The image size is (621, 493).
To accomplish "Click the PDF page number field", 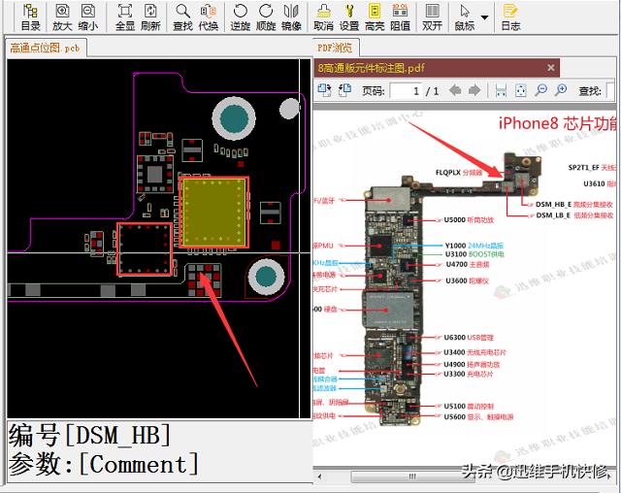I will [417, 91].
